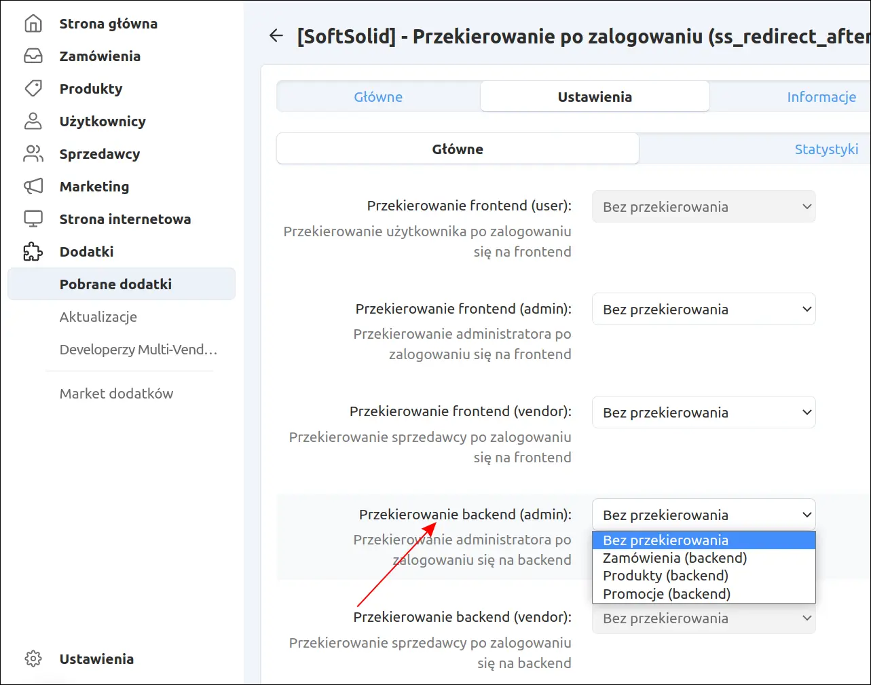This screenshot has width=871, height=685.
Task: Click the Użytkownicy person icon
Action: pos(33,122)
